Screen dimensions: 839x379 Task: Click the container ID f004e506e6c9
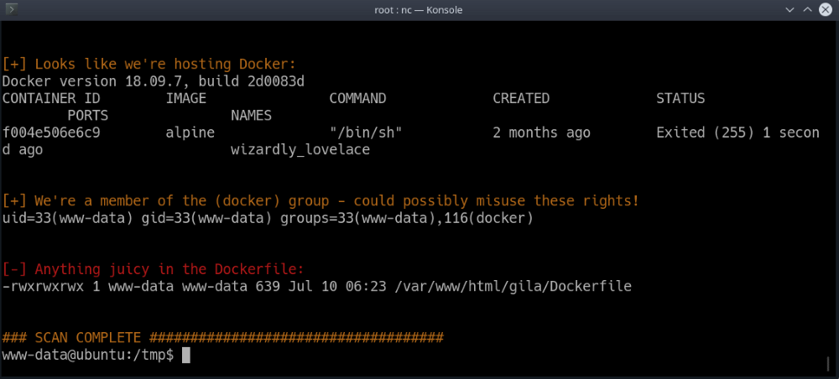click(x=51, y=132)
